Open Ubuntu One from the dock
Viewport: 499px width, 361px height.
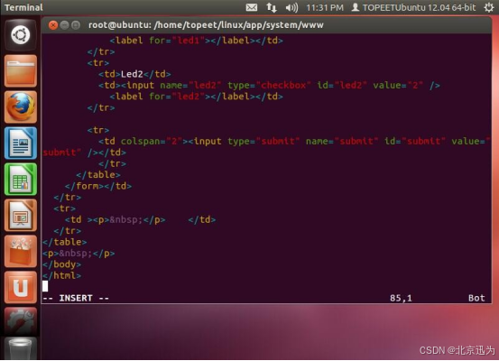point(21,288)
